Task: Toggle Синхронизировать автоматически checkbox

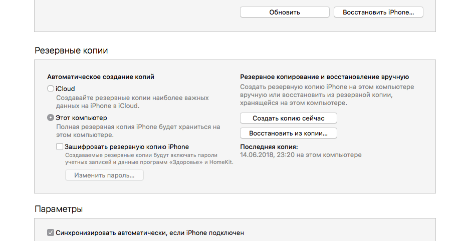Action: pos(50,233)
